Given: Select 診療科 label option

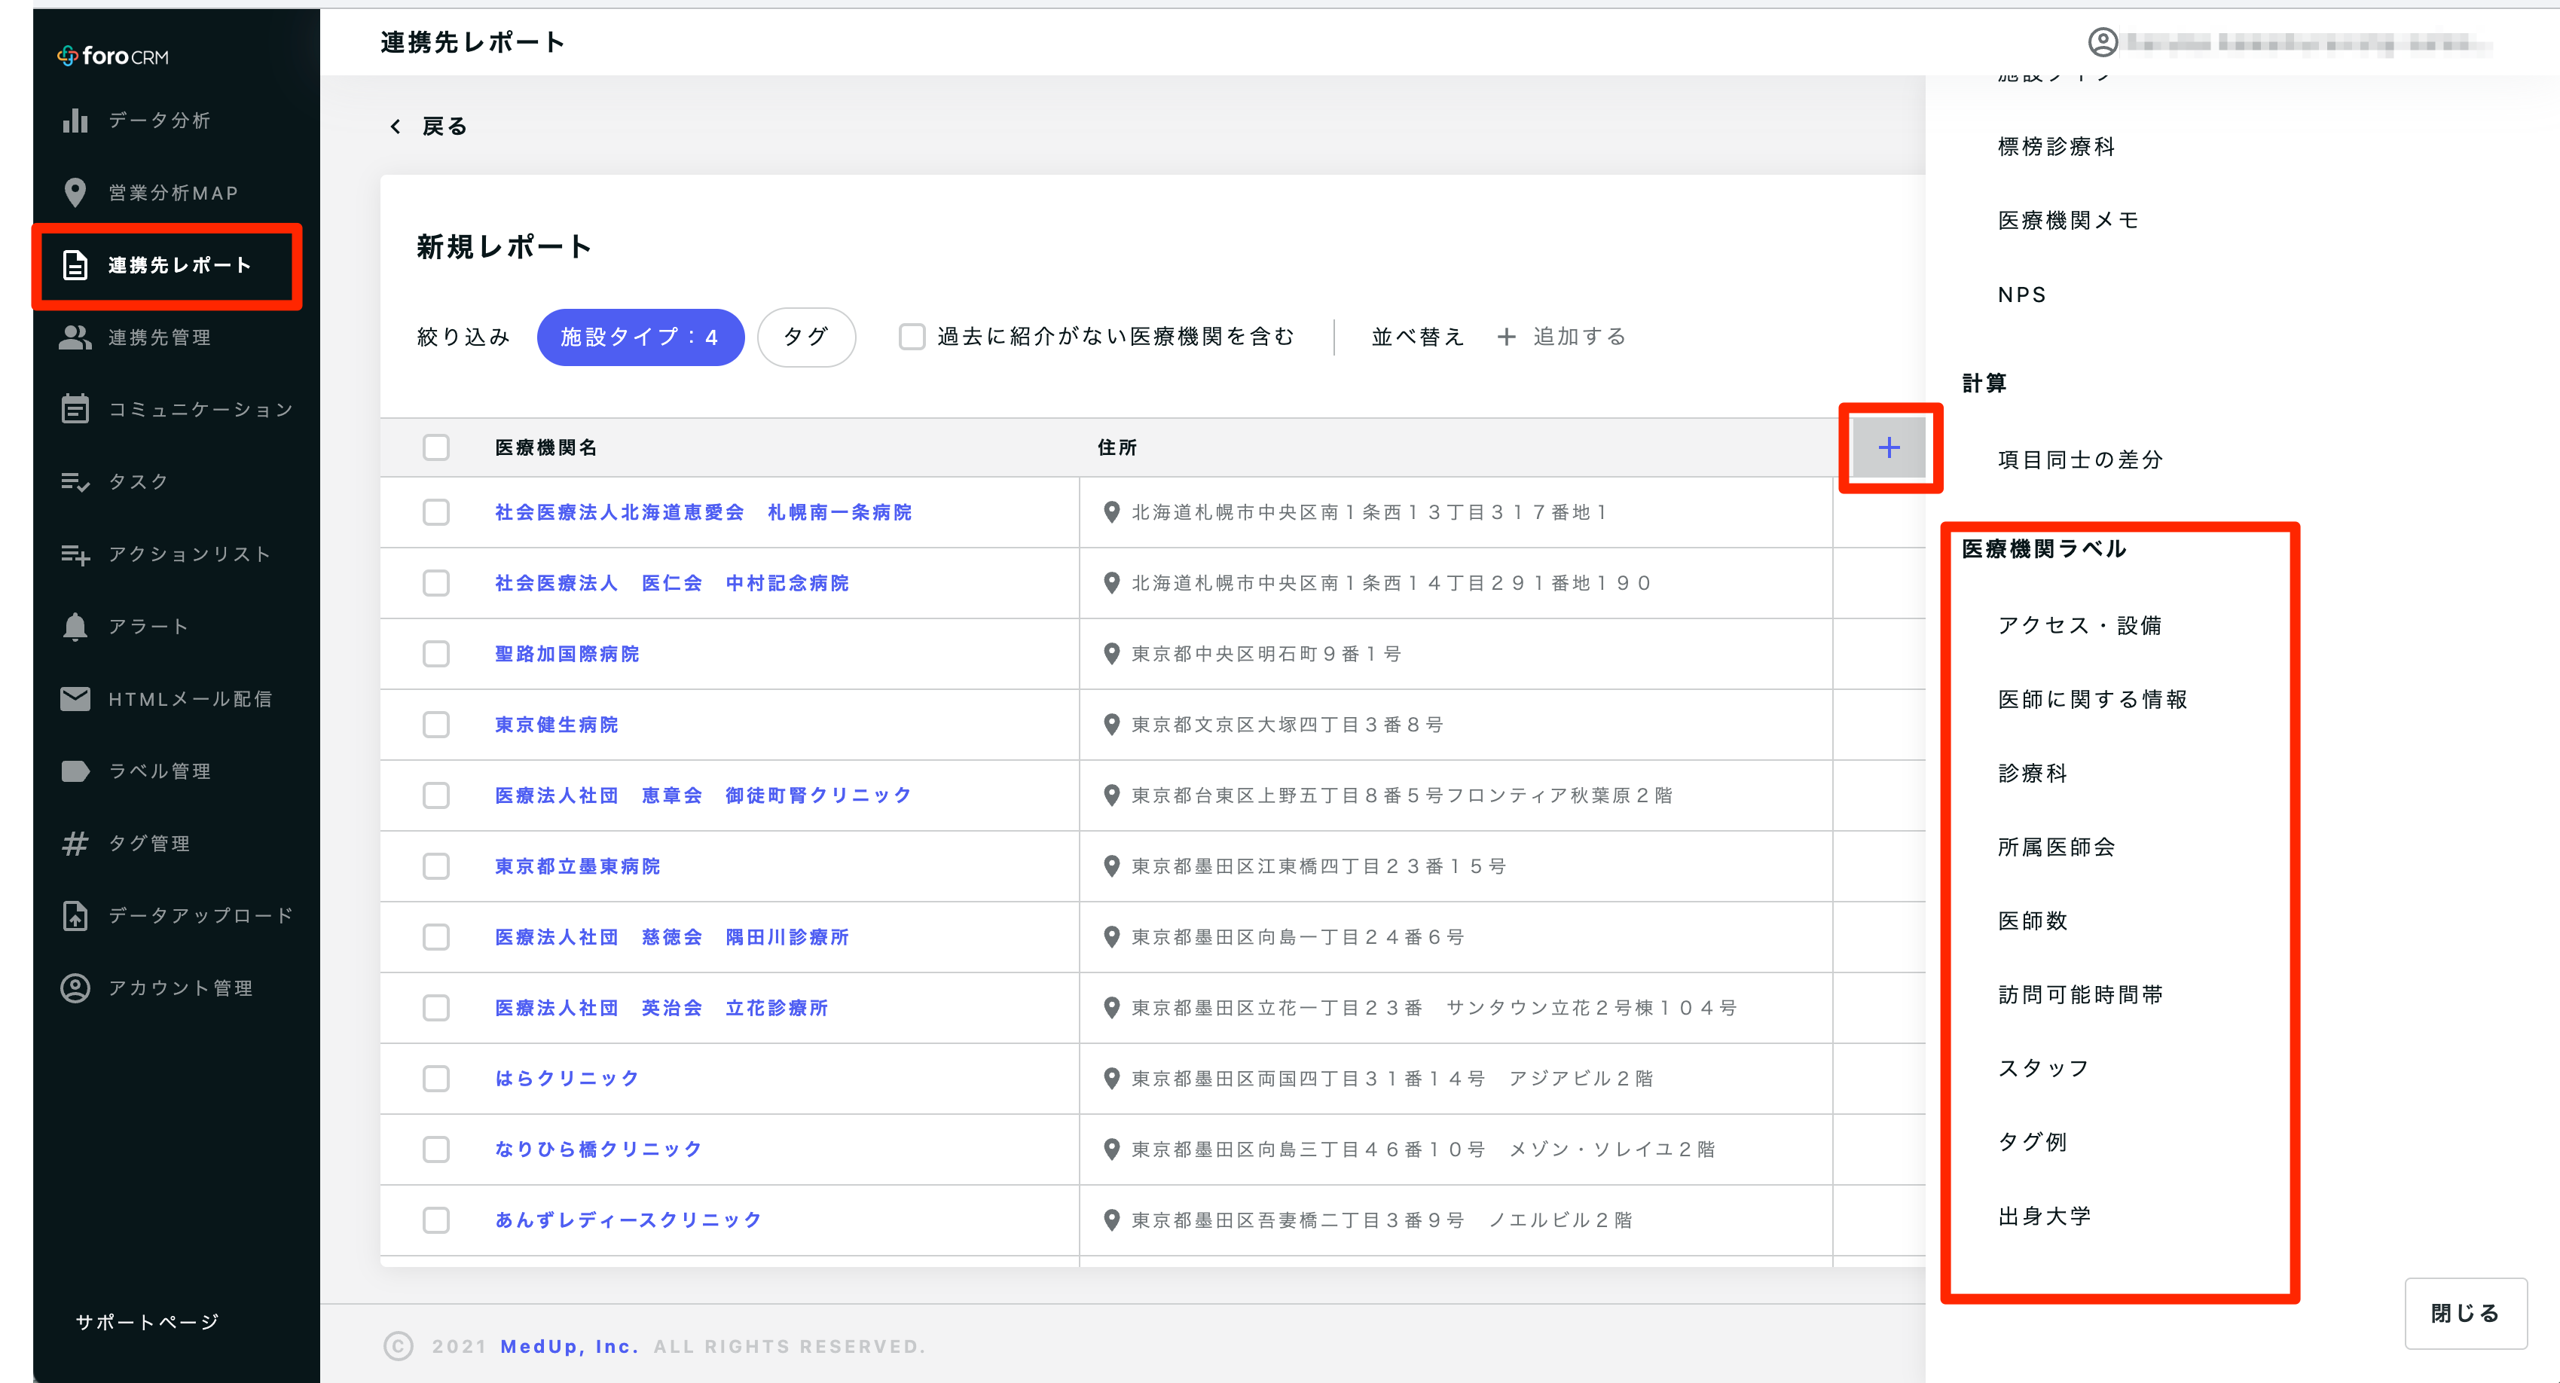Looking at the screenshot, I should pos(2033,773).
